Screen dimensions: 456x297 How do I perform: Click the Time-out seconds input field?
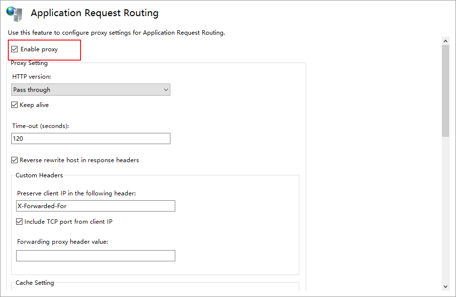point(91,139)
